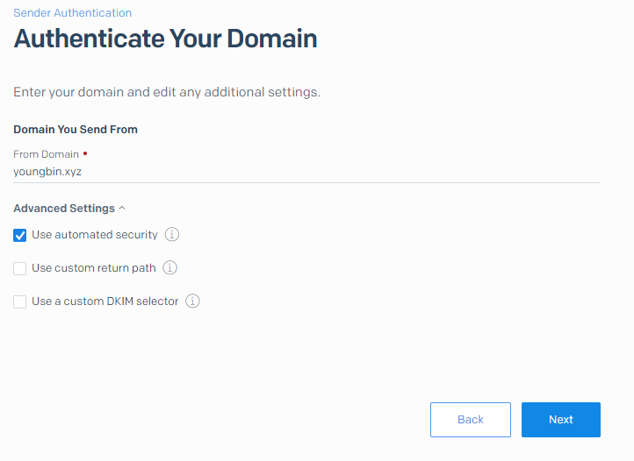Click the red required asterisk by From Domain
Viewport: 634px width, 461px height.
[x=85, y=154]
